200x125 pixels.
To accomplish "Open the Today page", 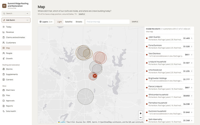I will pos(16,27).
